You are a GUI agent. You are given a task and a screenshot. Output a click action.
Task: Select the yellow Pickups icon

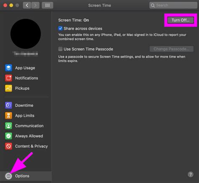(8, 88)
